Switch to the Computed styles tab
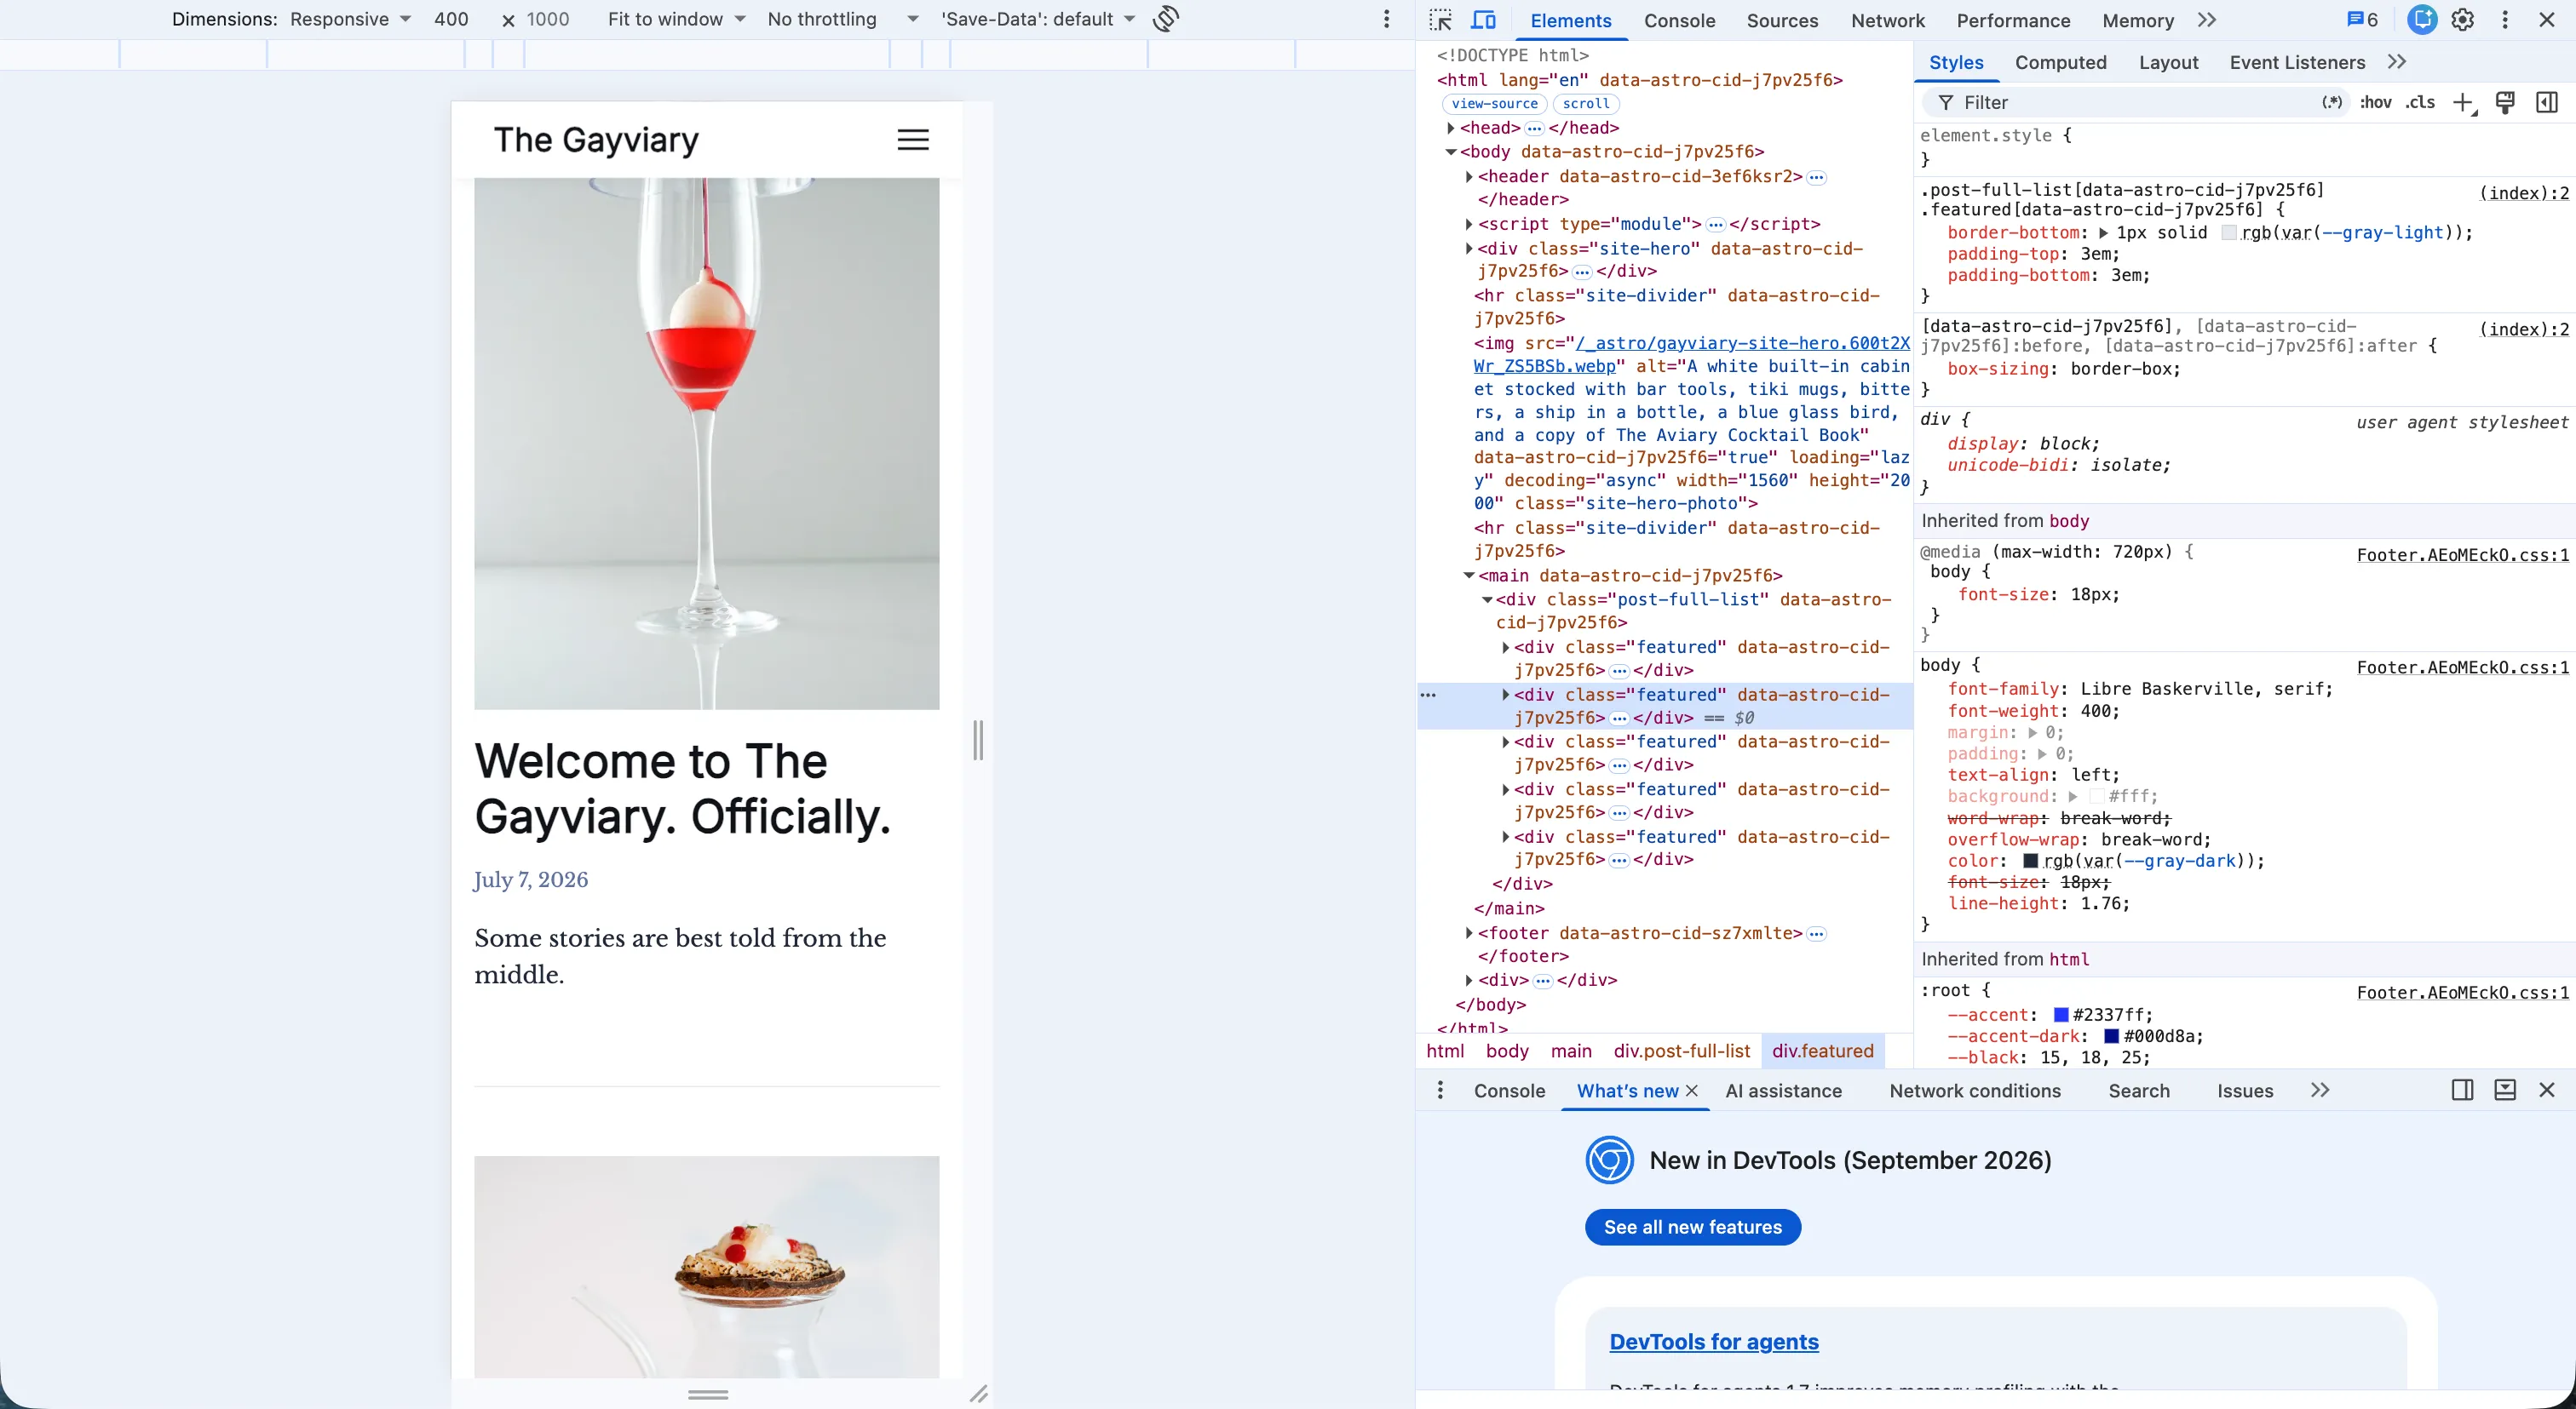This screenshot has height=1409, width=2576. (2060, 62)
